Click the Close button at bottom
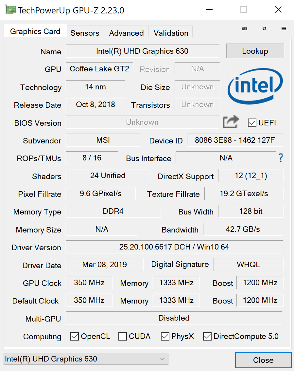 point(263,360)
